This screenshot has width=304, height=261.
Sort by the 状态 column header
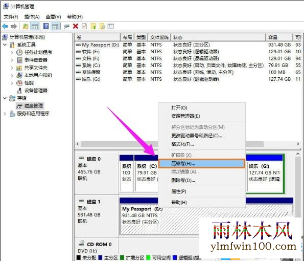[218, 37]
